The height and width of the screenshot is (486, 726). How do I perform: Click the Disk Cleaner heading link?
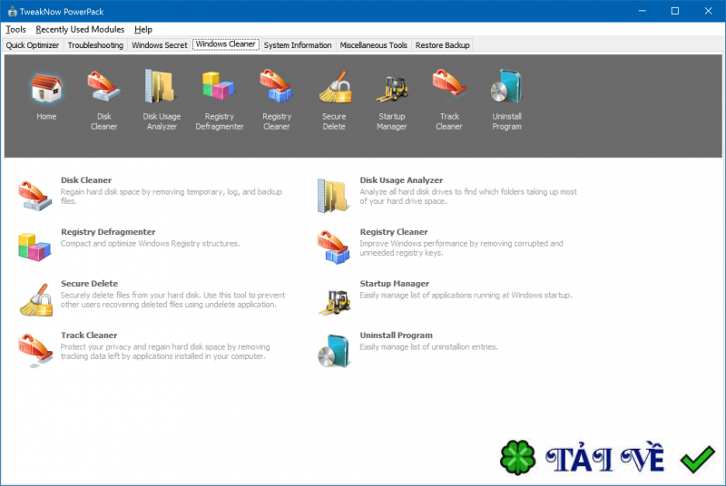(x=86, y=180)
